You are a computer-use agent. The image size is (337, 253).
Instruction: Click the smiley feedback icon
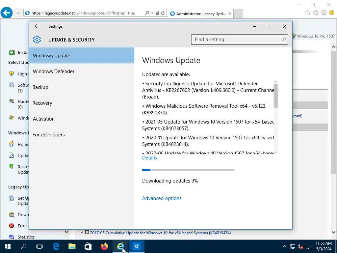(332, 13)
